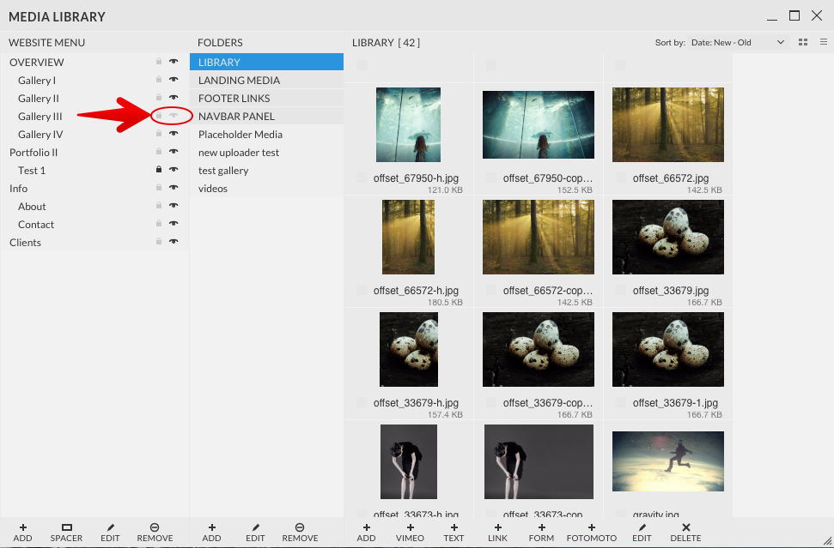Toggle visibility eye for Gallery IV
Screen dimensions: 834x548
click(x=173, y=134)
